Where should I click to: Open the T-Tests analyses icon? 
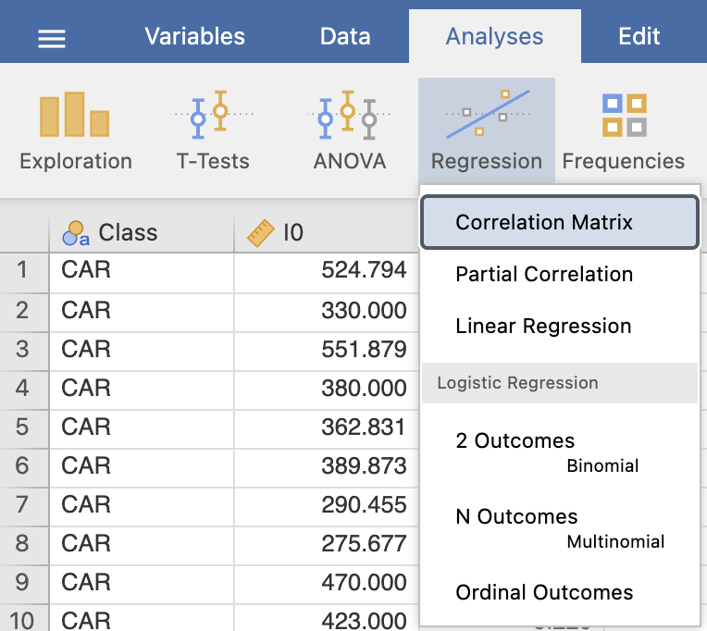click(x=212, y=131)
